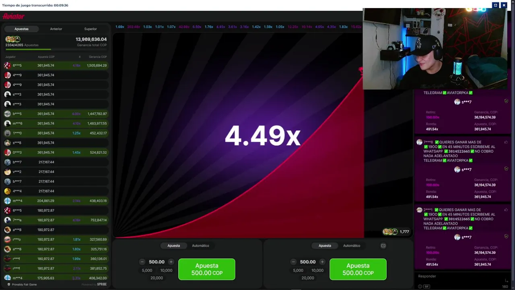
Task: Choose 10,000 quick amount in second panel
Action: (x=317, y=271)
